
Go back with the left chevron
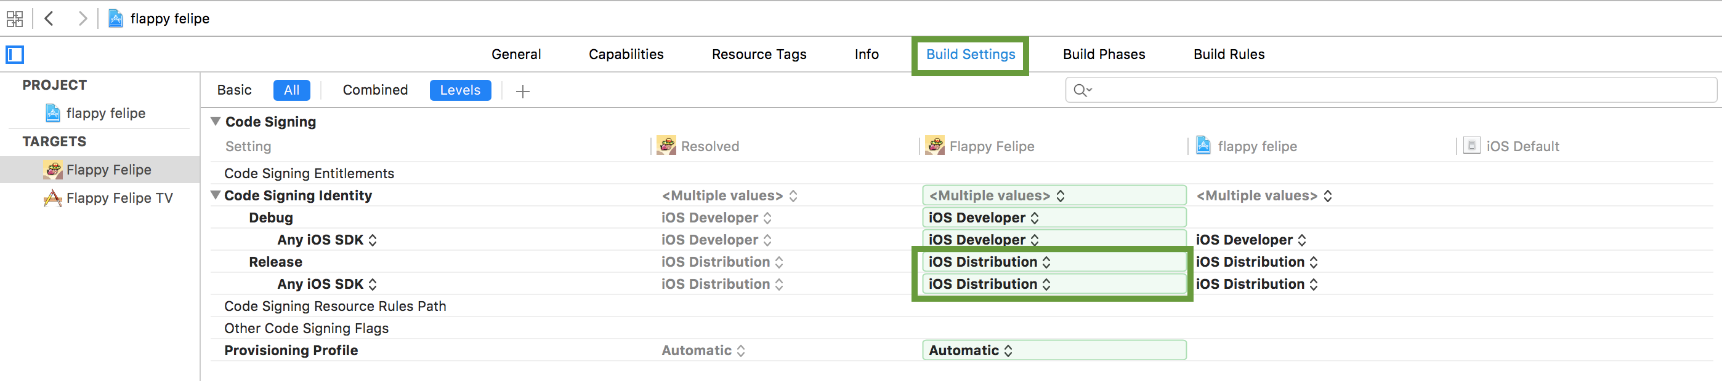point(49,18)
